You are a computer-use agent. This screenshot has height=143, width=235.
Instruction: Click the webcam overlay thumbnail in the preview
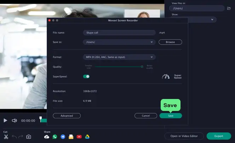tap(142, 14)
